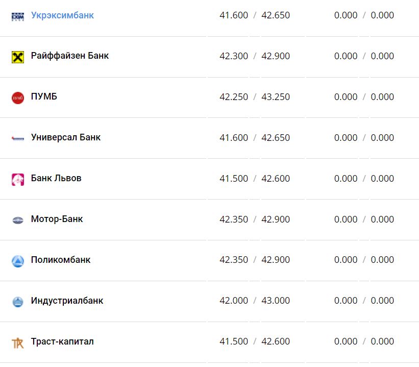
Task: Click the orange Траст-капитал logo icon
Action: (18, 342)
